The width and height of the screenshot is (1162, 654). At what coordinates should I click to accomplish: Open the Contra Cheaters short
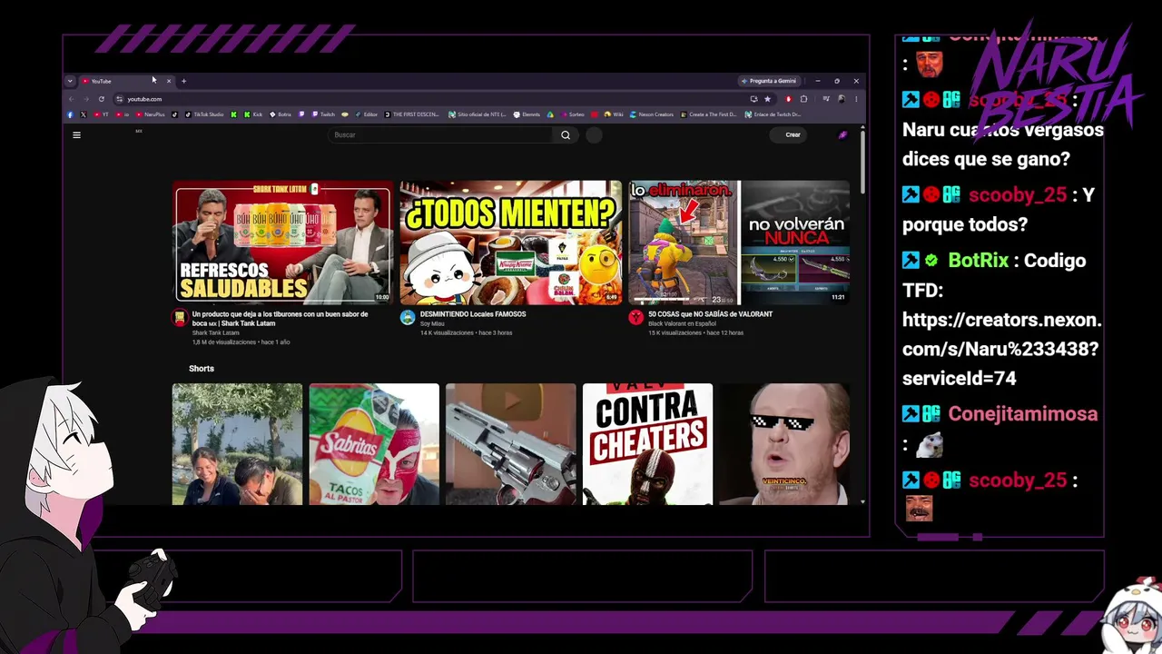point(647,444)
